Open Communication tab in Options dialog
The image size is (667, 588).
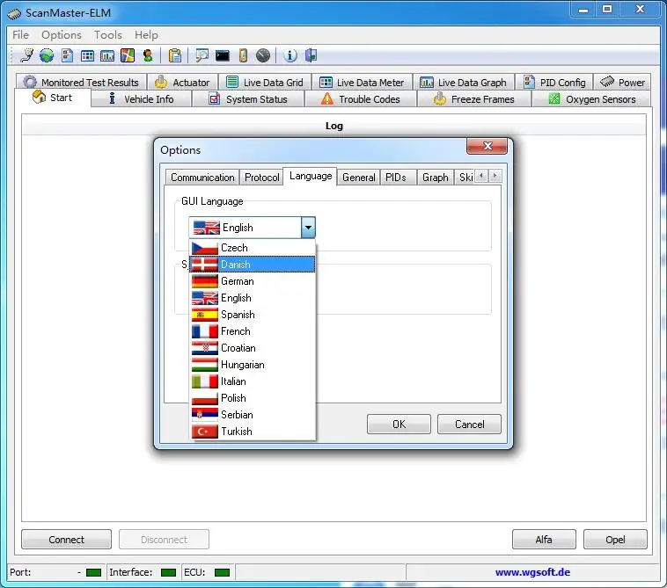coord(202,178)
